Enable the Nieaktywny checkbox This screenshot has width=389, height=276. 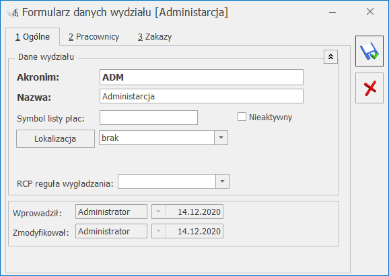242,117
